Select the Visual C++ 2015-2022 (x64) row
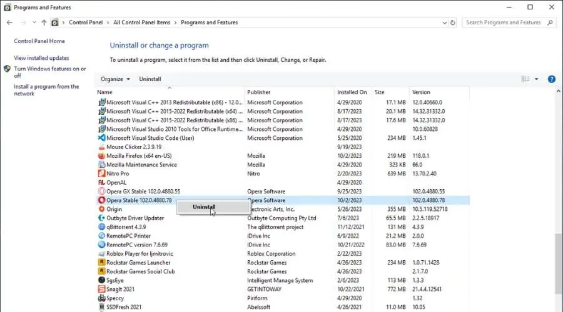This screenshot has width=563, height=312. pos(283,112)
